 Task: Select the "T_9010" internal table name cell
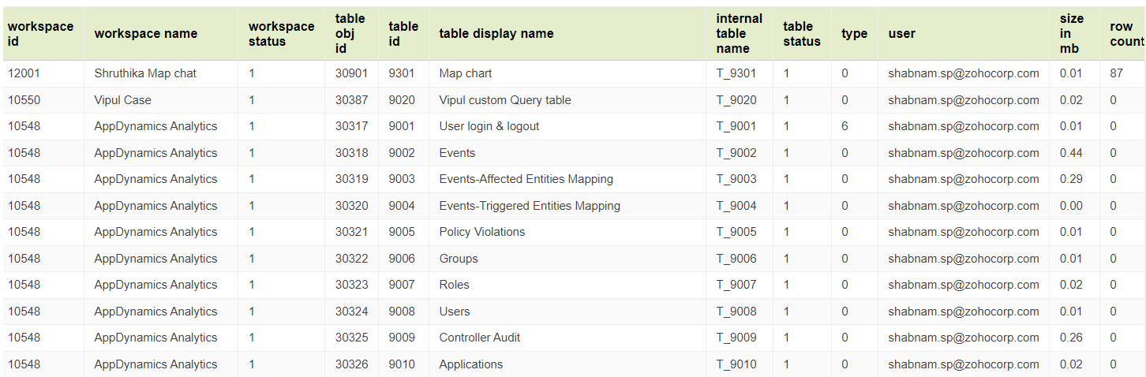pyautogui.click(x=736, y=364)
